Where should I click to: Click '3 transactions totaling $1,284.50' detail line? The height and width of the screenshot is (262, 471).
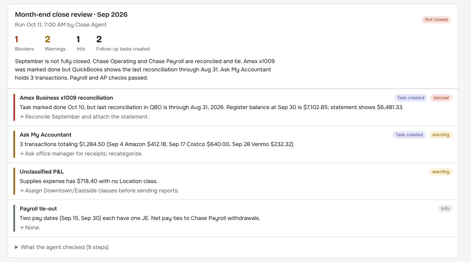[x=157, y=144]
